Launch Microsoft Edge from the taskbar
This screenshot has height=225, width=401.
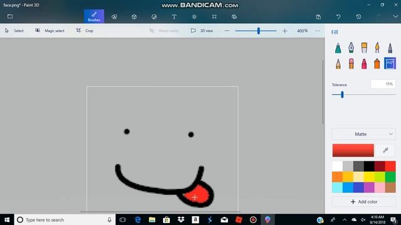tap(138, 219)
